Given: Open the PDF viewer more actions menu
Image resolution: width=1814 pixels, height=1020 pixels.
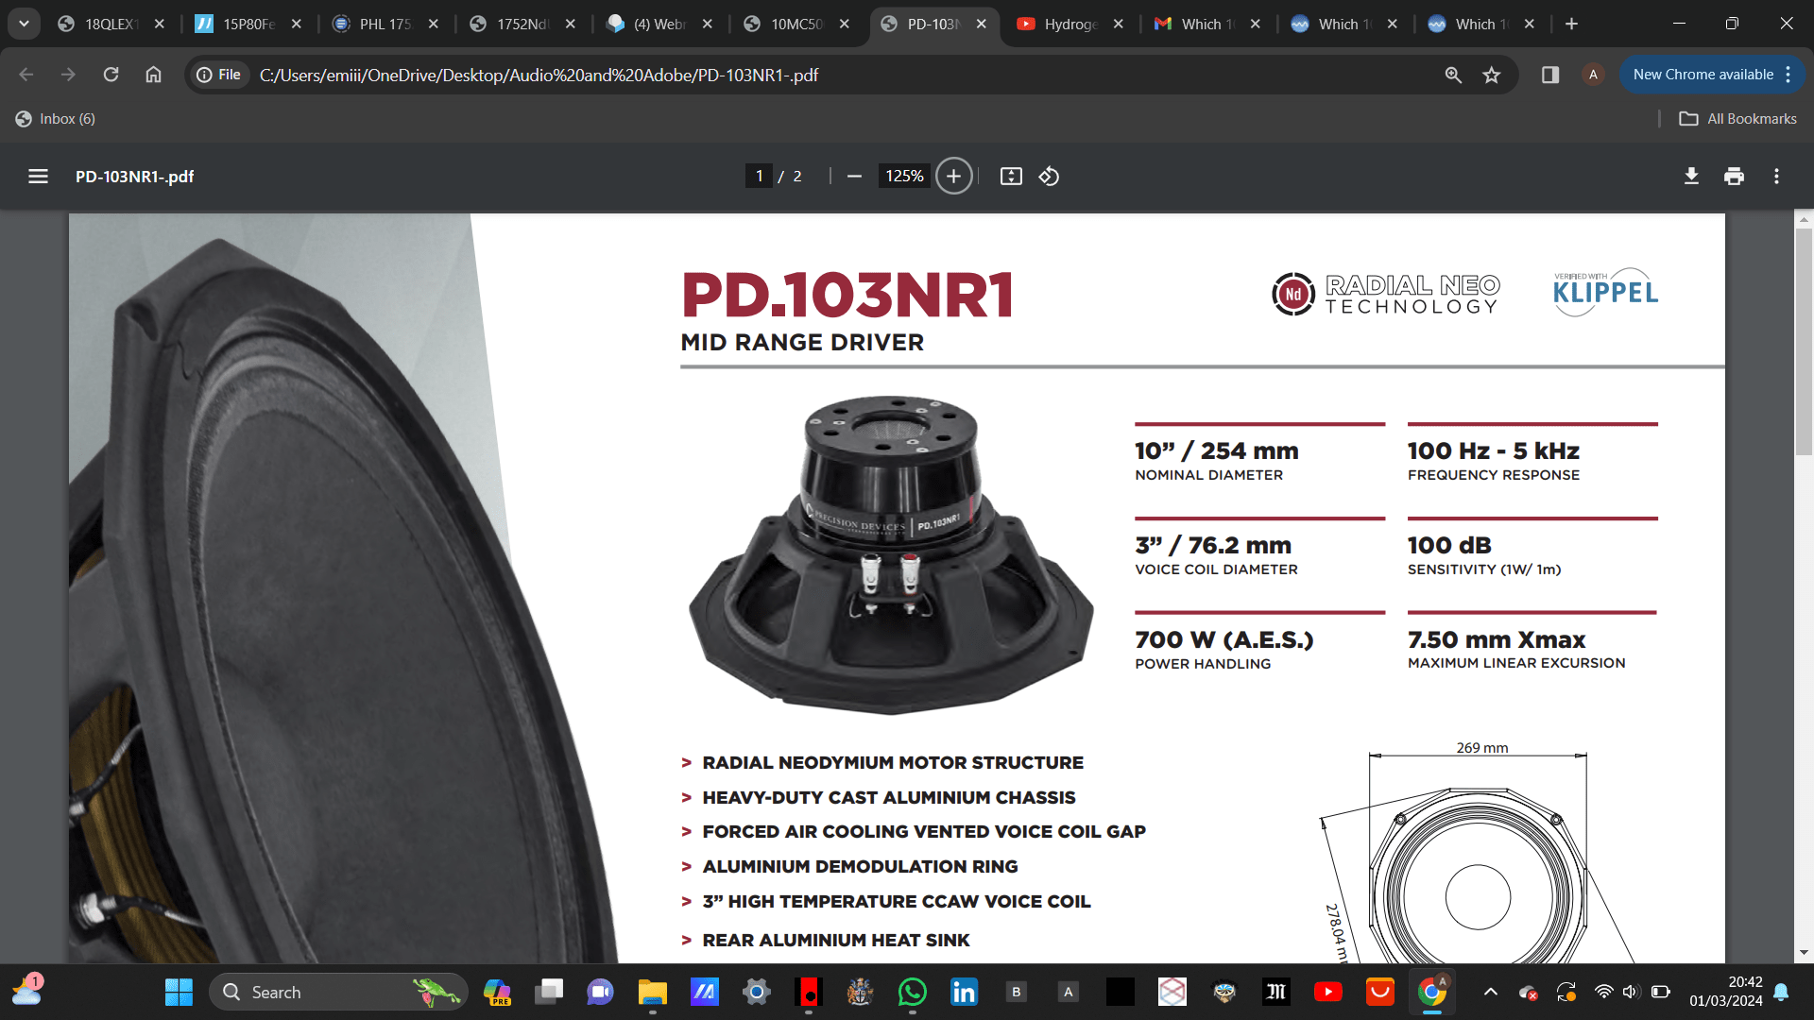Looking at the screenshot, I should 1776,177.
